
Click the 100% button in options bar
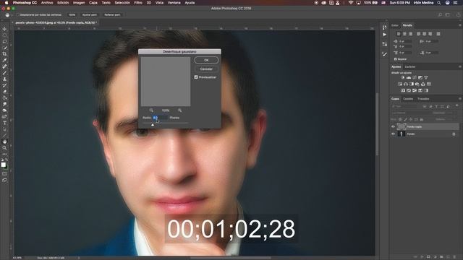72,14
